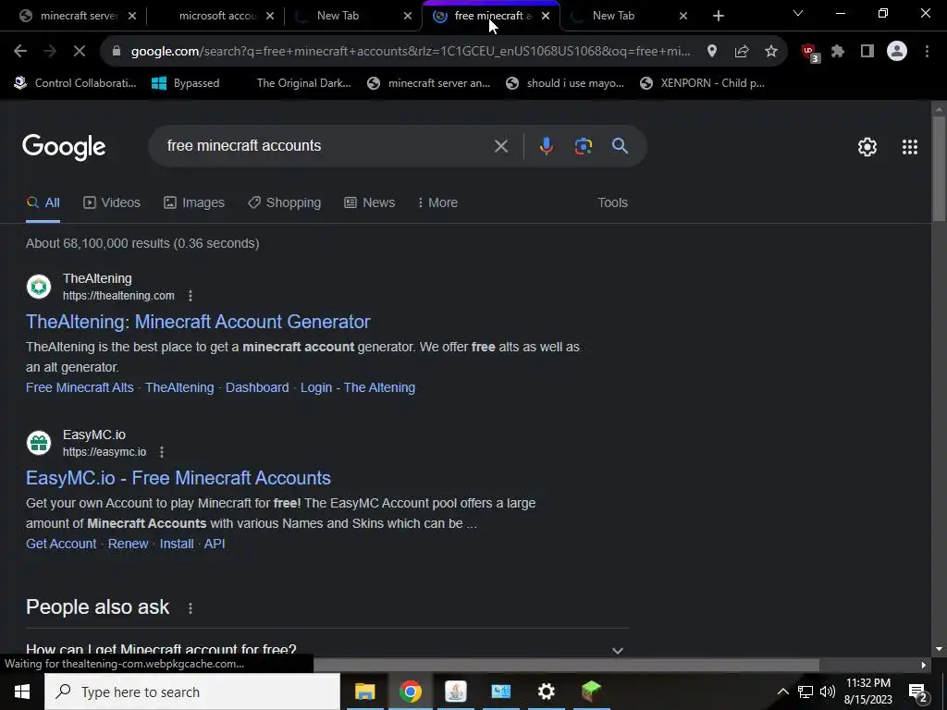Screen dimensions: 947x710
Task: Close the 'free minecraft' tab
Action: click(546, 17)
